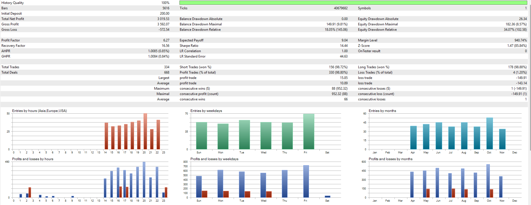531x205 pixels.
Task: Click the hour 14 bar in Entries by hours
Action: (106, 136)
